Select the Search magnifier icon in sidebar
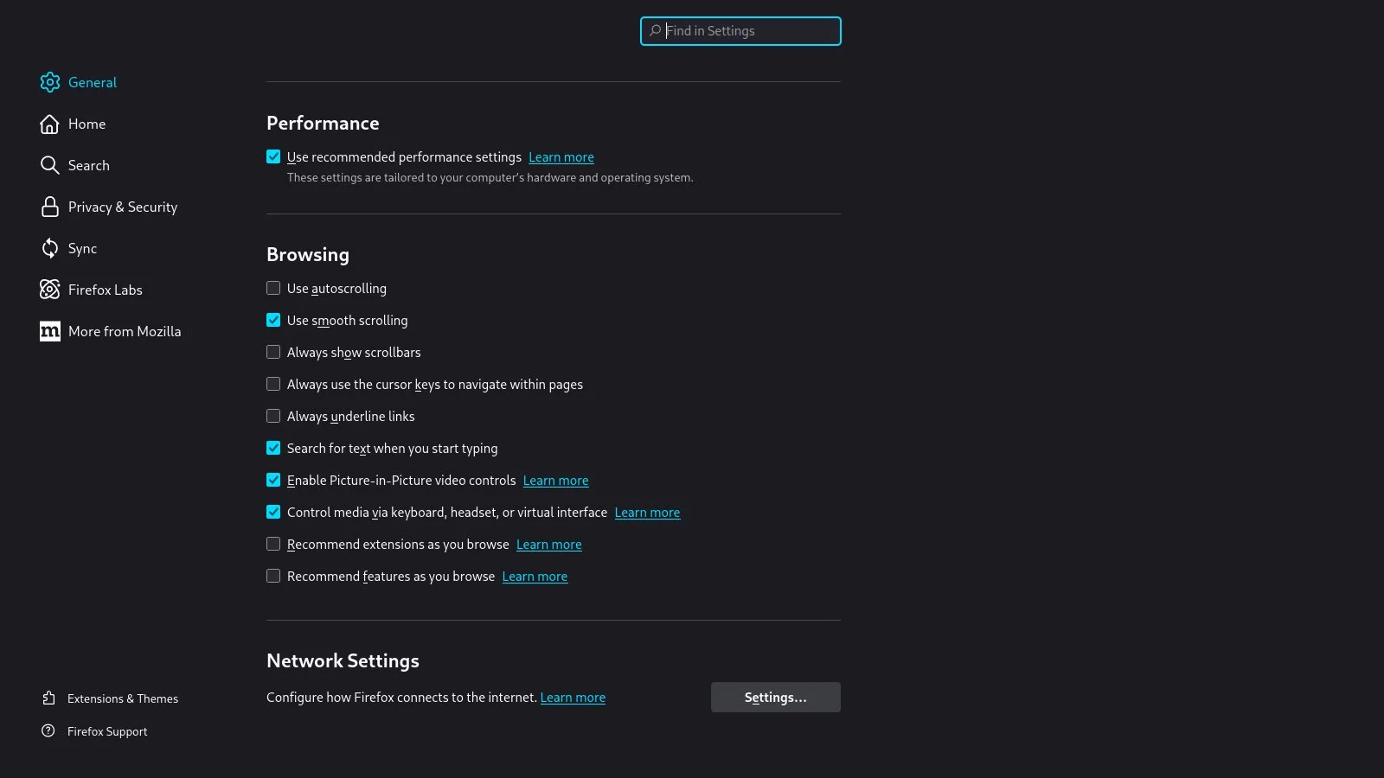The image size is (1384, 778). [50, 165]
